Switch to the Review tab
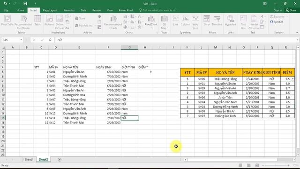The height and width of the screenshot is (169, 300). [97, 10]
